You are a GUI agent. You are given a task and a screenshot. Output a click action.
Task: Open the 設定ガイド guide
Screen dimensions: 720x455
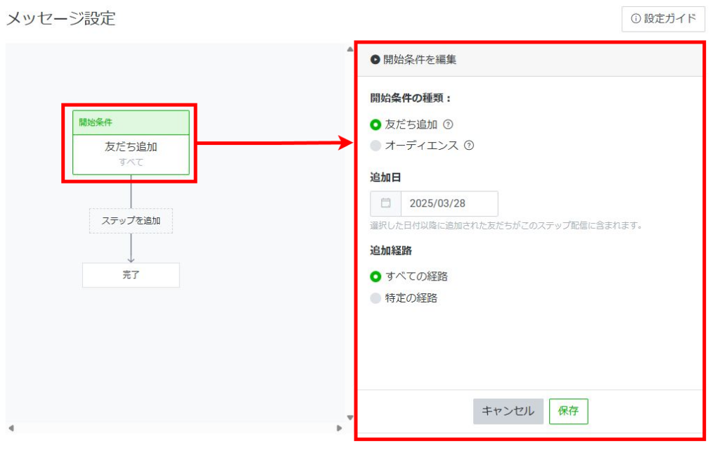[663, 19]
